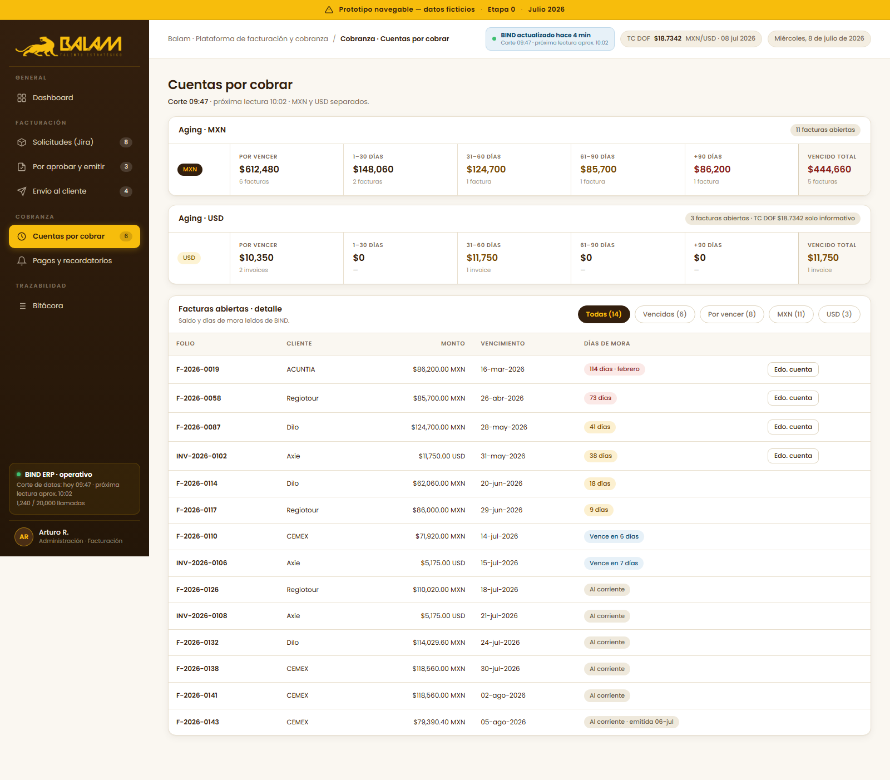The width and height of the screenshot is (890, 780).
Task: Click the BIND ERP · operativo status card
Action: tap(75, 489)
